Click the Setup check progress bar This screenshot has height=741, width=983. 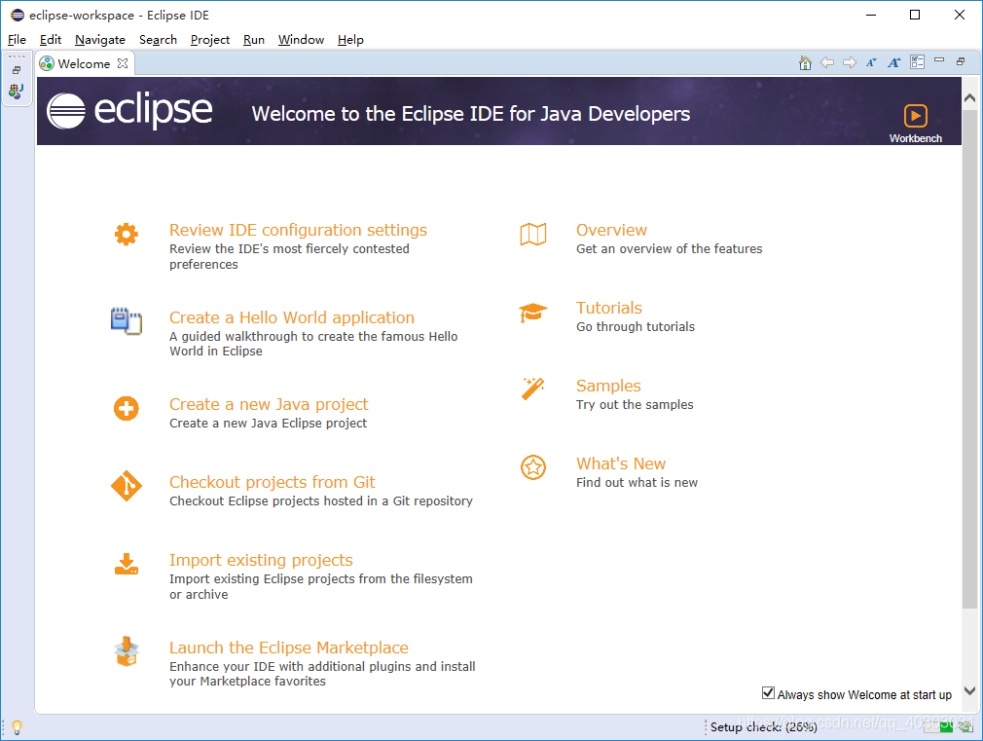(938, 726)
